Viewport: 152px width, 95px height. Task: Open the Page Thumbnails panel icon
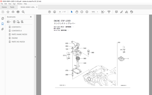point(3,18)
